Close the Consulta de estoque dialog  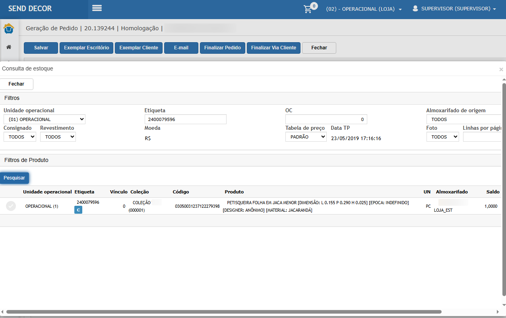pyautogui.click(x=501, y=69)
